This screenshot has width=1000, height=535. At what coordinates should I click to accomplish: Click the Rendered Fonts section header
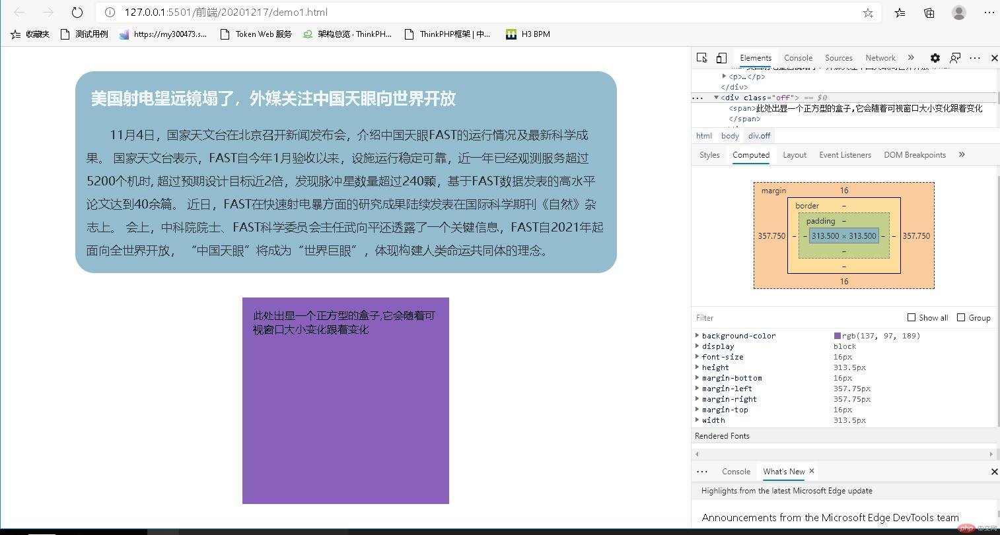(844, 436)
